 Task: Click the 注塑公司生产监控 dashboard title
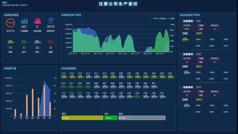(118, 4)
